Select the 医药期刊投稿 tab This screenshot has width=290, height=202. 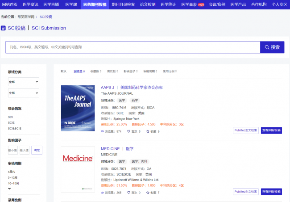[x=95, y=4]
